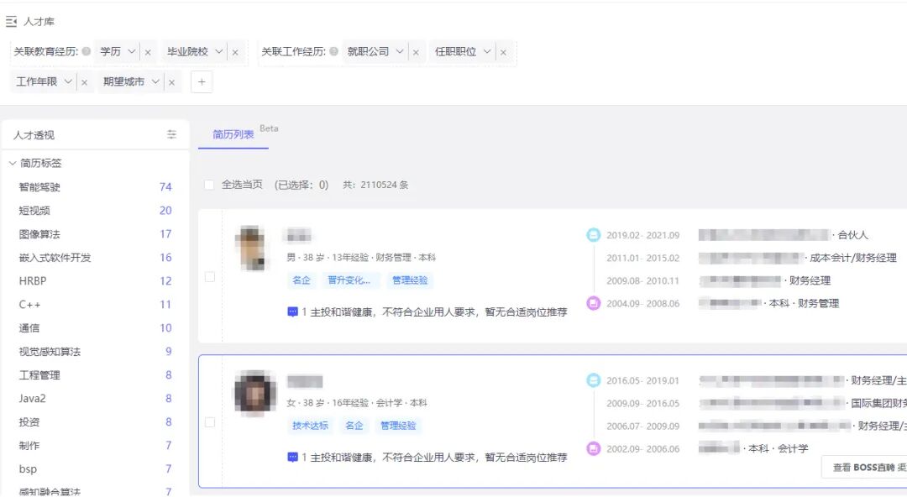The width and height of the screenshot is (907, 497).
Task: Select the second resume's checkbox (female, 38岁)
Action: coord(210,422)
